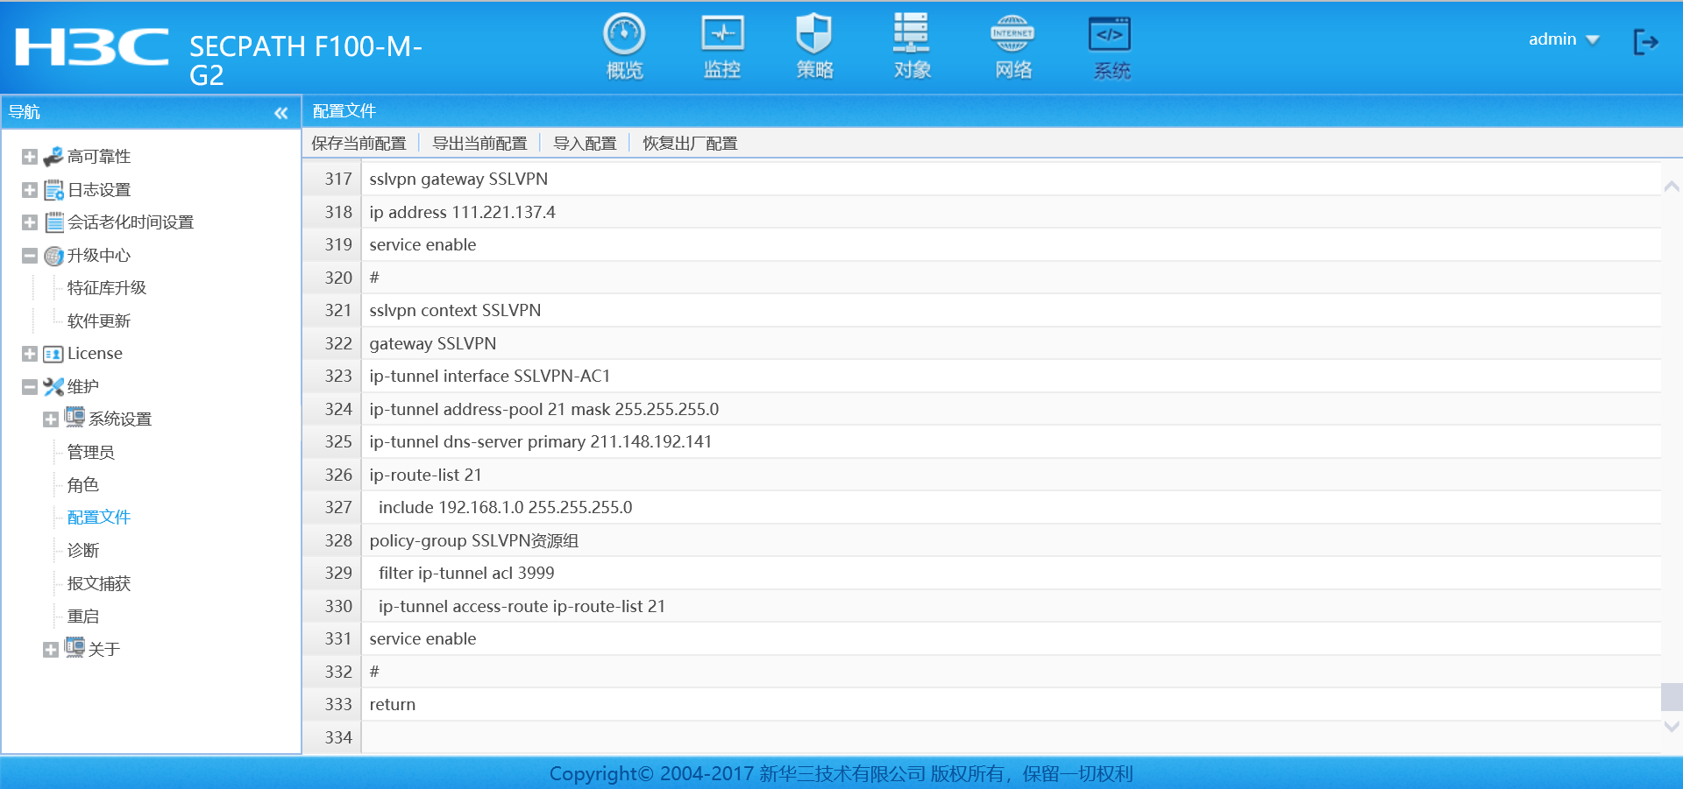Image resolution: width=1683 pixels, height=789 pixels.
Task: Click the H3C logo
Action: (92, 46)
